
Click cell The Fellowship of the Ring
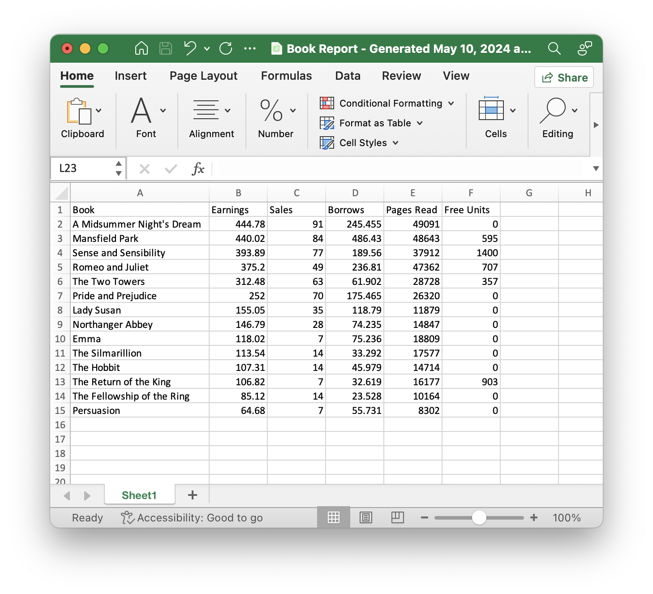tap(140, 396)
